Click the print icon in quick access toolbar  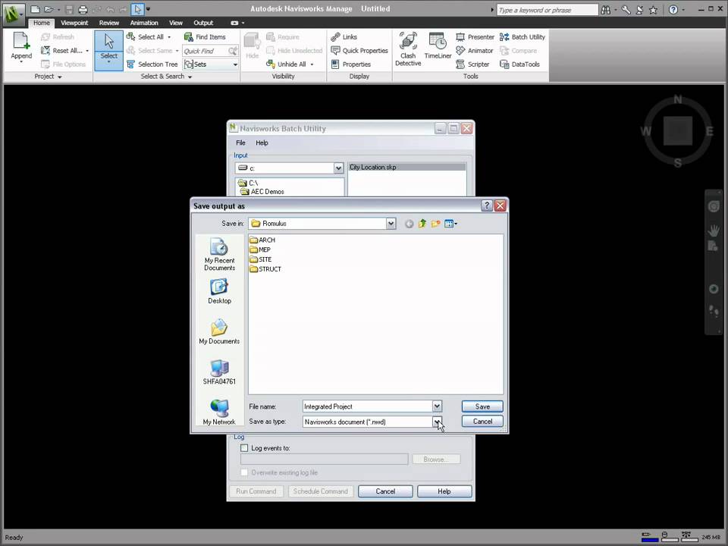83,9
